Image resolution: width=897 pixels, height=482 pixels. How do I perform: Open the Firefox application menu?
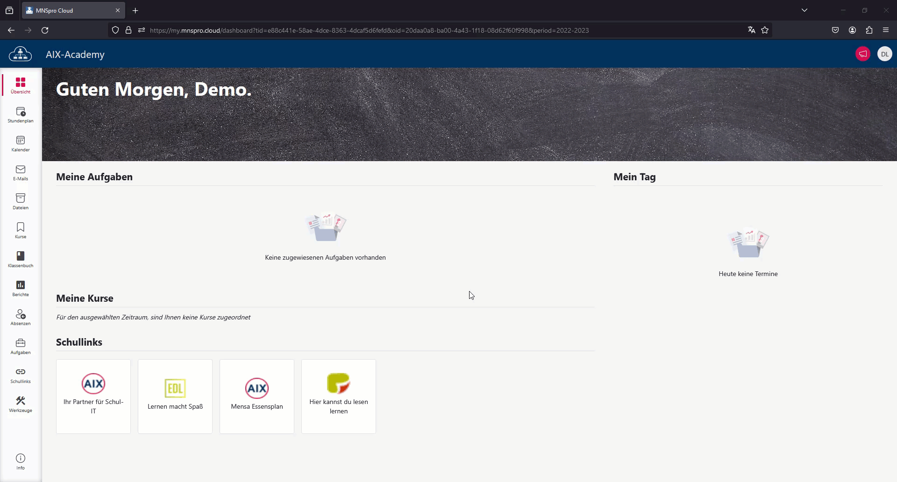pyautogui.click(x=885, y=30)
